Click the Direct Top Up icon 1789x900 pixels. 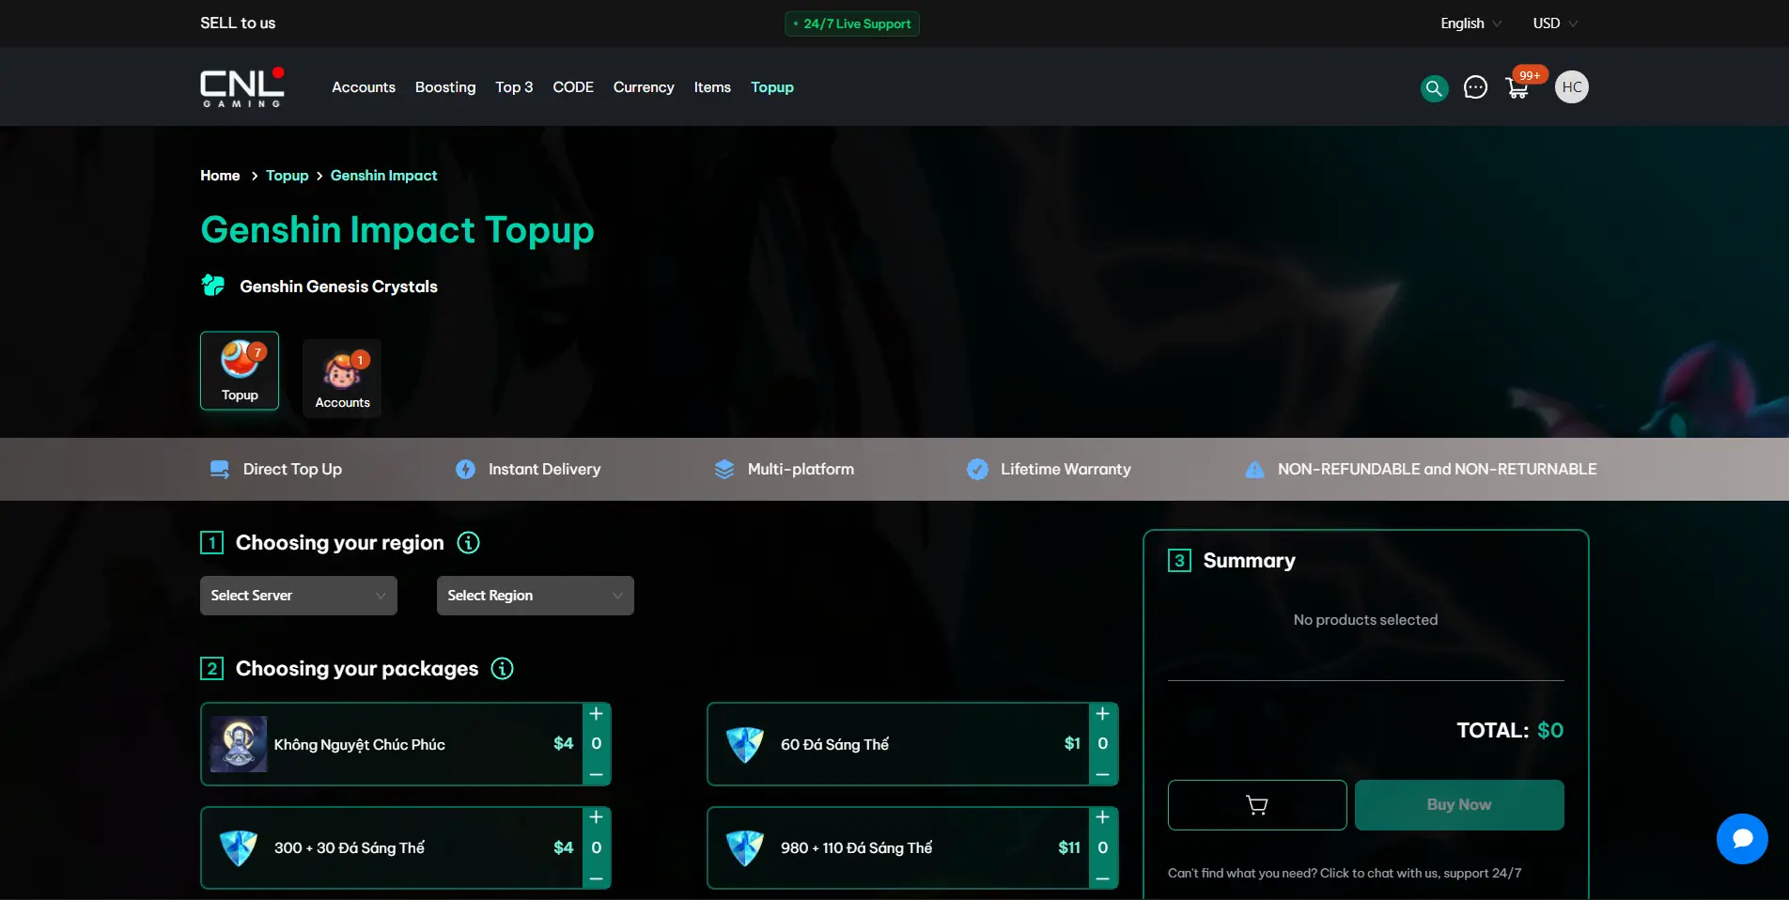coord(220,470)
